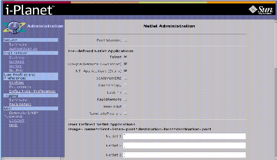Uncheck the Telnet application checkbox
The image size is (277, 160).
point(126,57)
